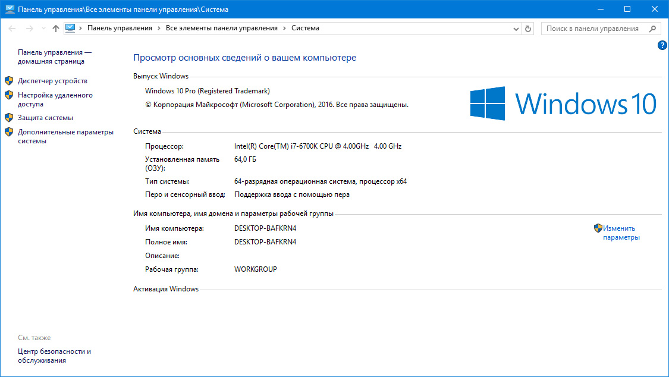
Task: Close the Система window
Action: click(655, 9)
